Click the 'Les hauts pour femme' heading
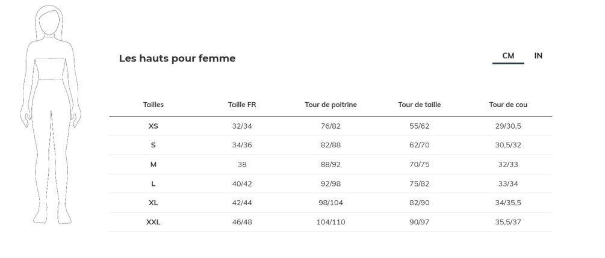 [x=177, y=58]
